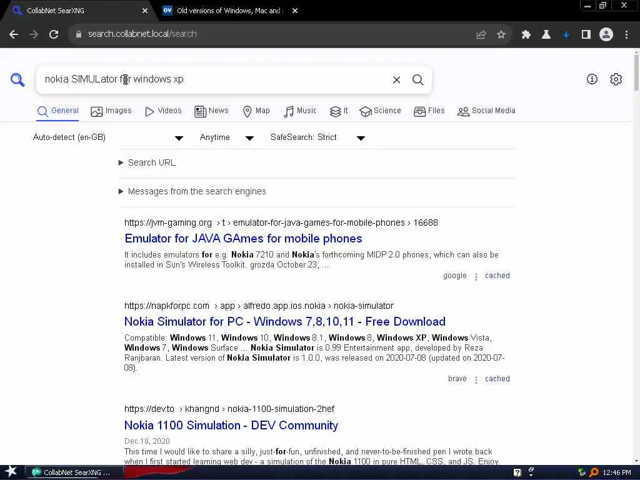Switch to the Music category
This screenshot has height=480, width=640.
pyautogui.click(x=300, y=111)
